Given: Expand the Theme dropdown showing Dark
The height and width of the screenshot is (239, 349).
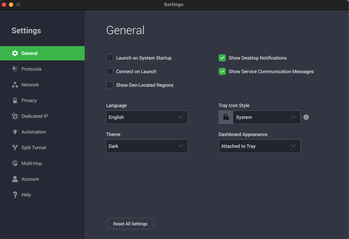Looking at the screenshot, I should point(147,146).
